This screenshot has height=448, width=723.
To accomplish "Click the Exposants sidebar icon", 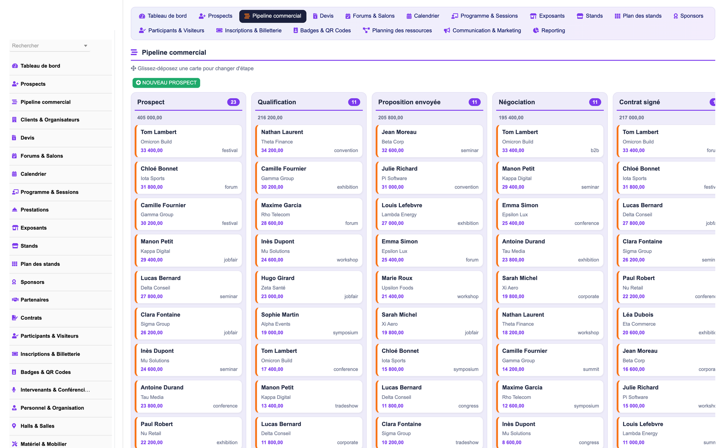I will pyautogui.click(x=15, y=228).
